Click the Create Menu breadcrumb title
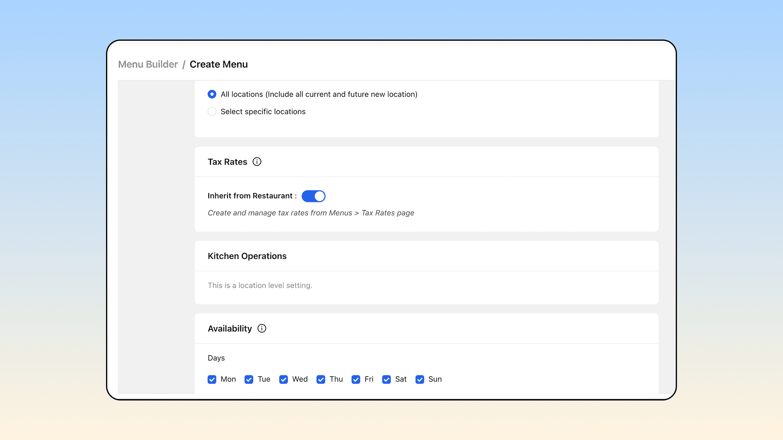 (219, 64)
